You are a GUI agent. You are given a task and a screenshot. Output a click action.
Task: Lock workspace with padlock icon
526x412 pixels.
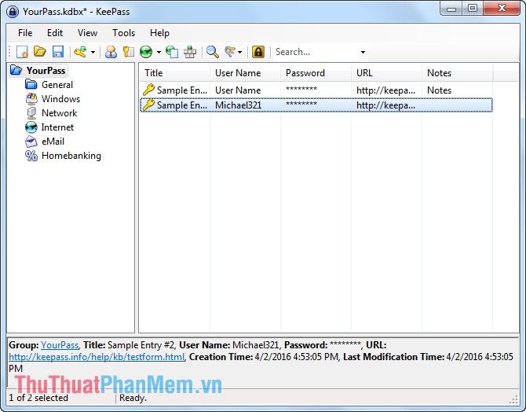pyautogui.click(x=258, y=52)
